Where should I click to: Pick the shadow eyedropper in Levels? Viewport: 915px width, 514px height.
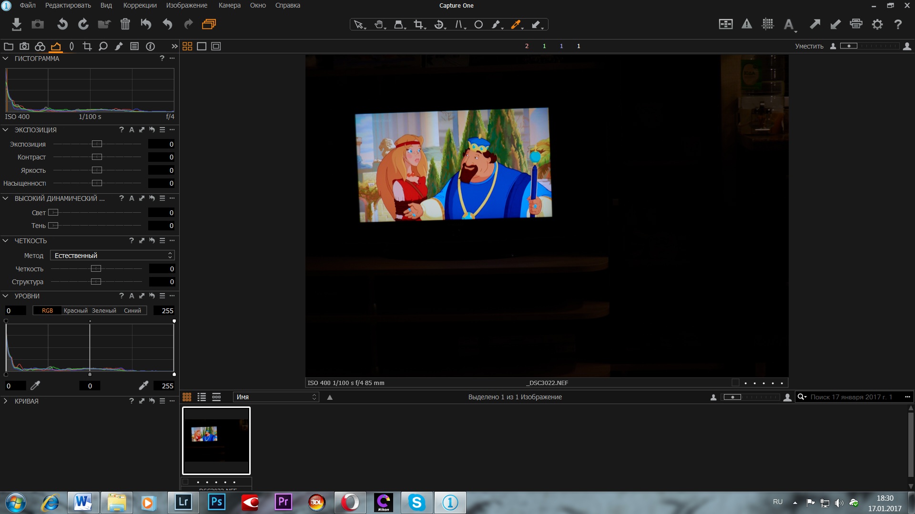tap(35, 385)
